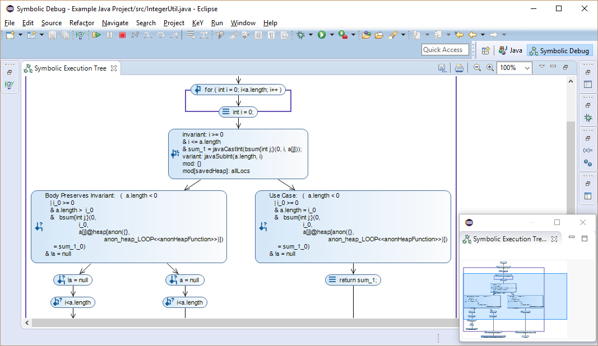
Task: Open the Source menu
Action: [52, 23]
